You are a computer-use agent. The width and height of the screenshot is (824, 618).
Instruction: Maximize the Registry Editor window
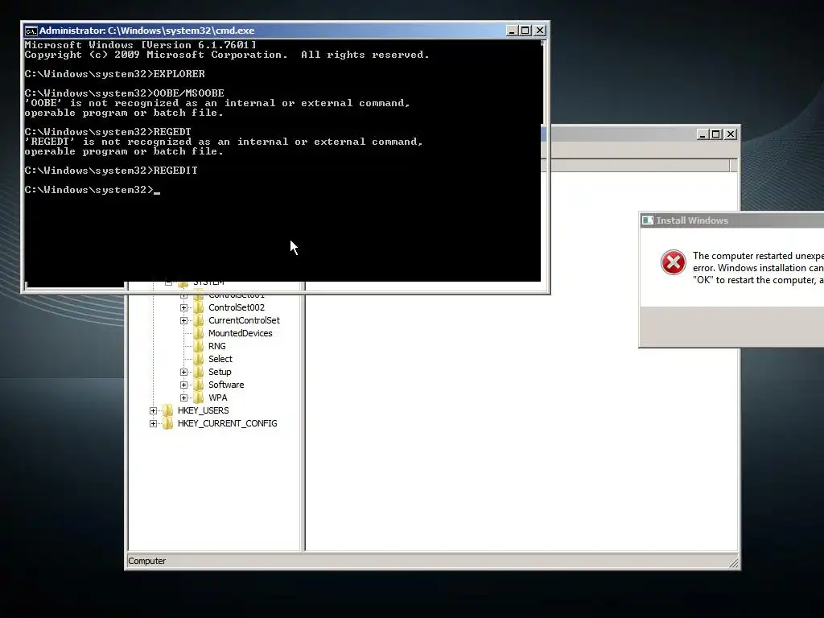pos(715,134)
